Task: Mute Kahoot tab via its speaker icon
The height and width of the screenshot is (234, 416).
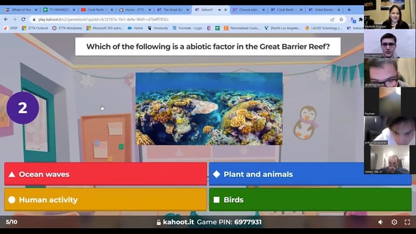Action: [x=220, y=10]
